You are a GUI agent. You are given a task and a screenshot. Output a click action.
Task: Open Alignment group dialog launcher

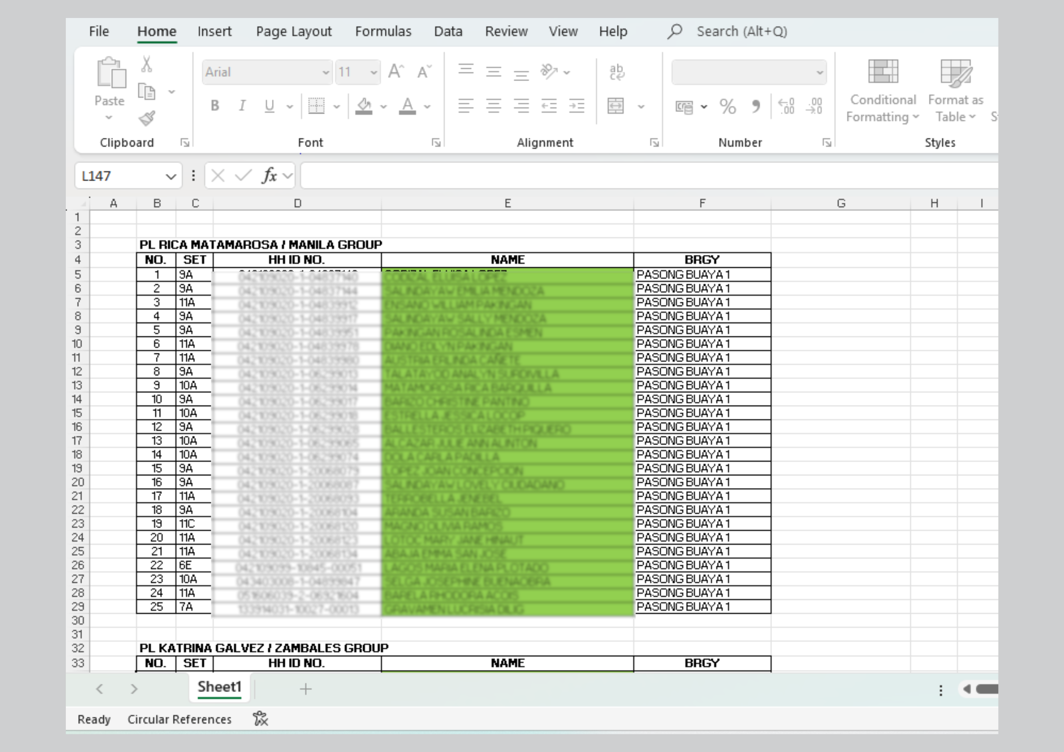point(654,143)
